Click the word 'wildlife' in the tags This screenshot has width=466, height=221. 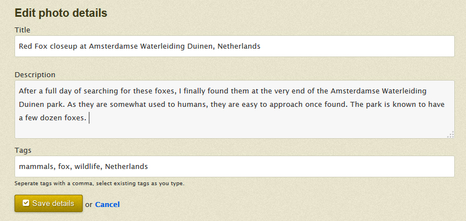(88, 166)
